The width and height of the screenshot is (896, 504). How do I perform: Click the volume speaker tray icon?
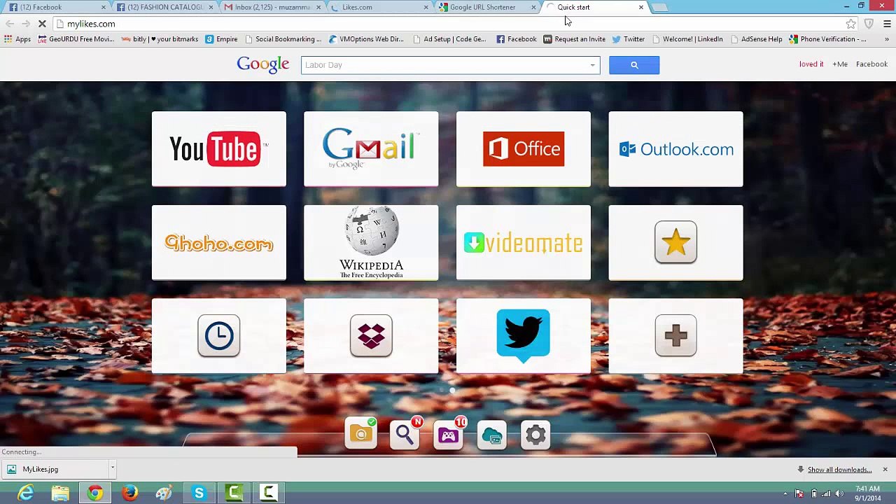tap(839, 493)
